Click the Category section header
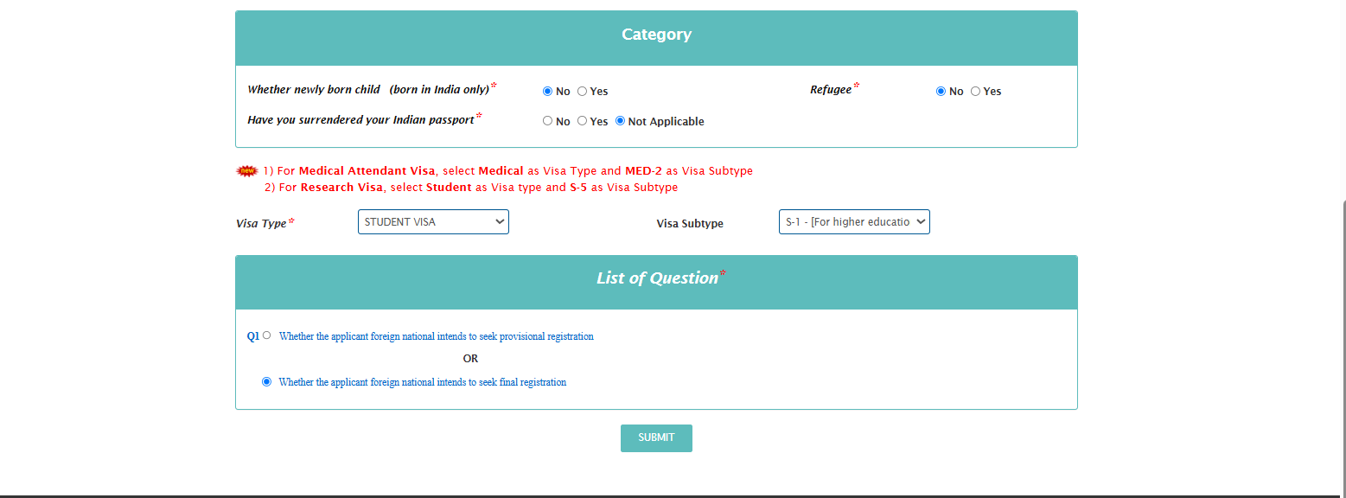The image size is (1346, 498). click(656, 38)
